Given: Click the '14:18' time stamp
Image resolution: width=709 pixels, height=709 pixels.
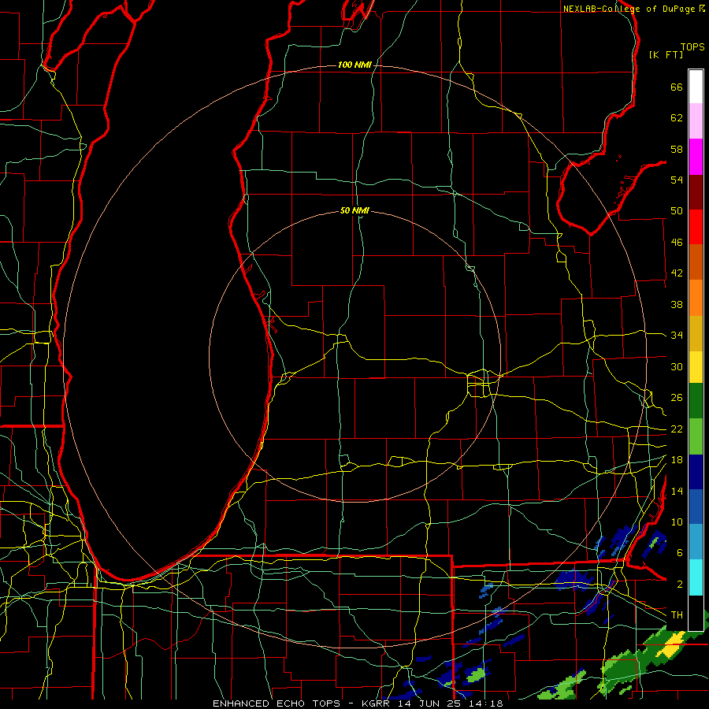Looking at the screenshot, I should (x=487, y=703).
